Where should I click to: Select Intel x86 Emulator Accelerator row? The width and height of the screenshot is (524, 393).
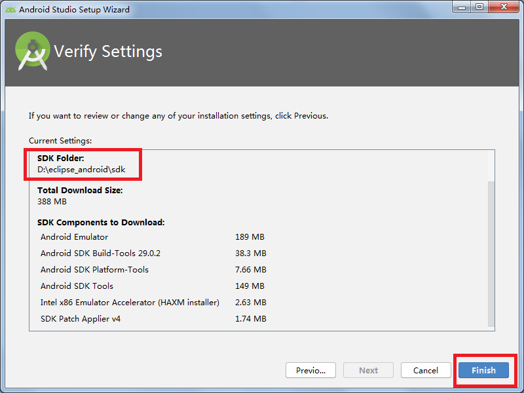tap(153, 302)
